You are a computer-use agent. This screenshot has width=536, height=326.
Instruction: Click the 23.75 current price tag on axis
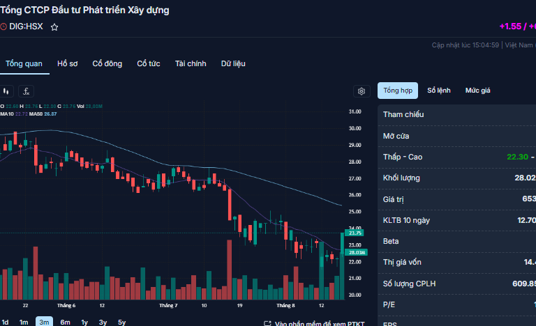point(355,233)
